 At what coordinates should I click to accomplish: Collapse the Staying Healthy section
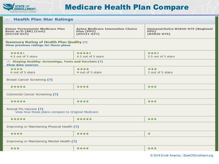[8, 61]
